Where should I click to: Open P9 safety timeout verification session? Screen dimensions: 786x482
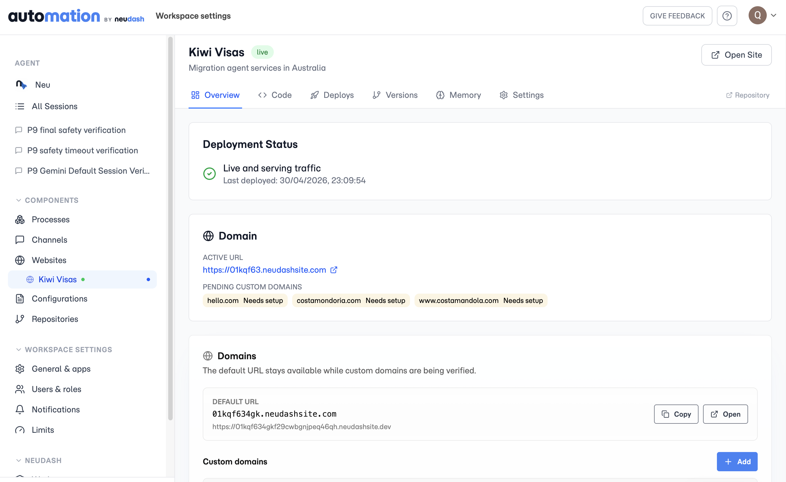tap(83, 150)
